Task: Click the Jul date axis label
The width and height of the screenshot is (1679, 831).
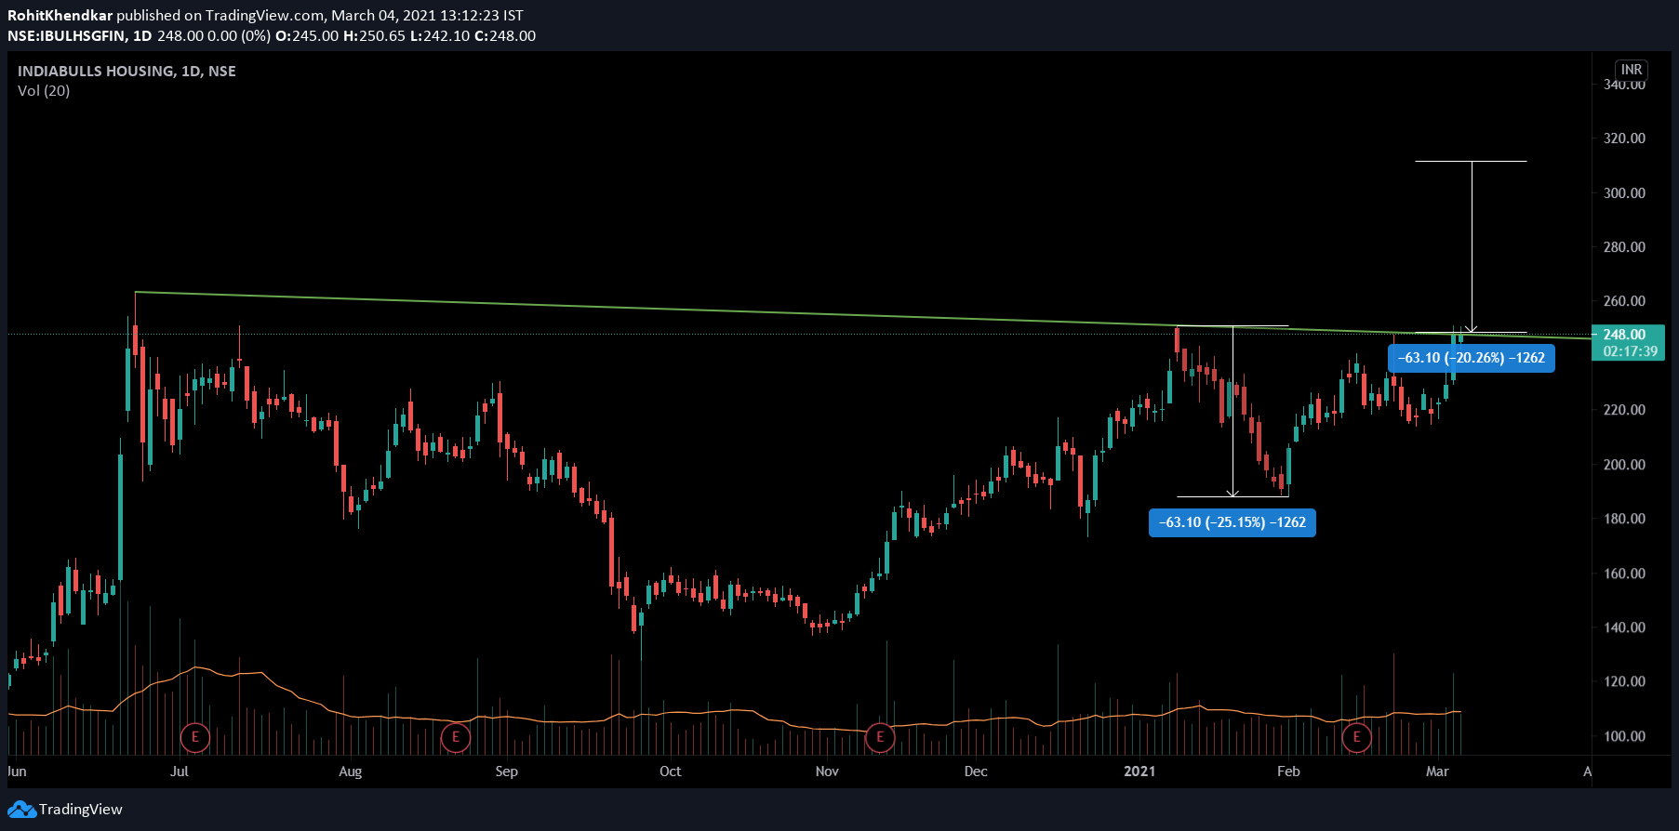Action: tap(179, 772)
